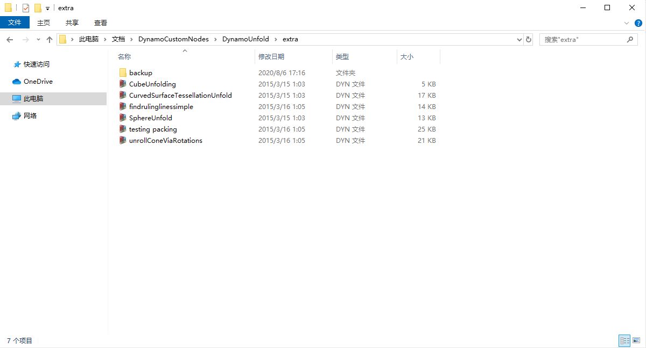Click the unrollConeViaRotations file name
The width and height of the screenshot is (646, 348).
coord(166,141)
